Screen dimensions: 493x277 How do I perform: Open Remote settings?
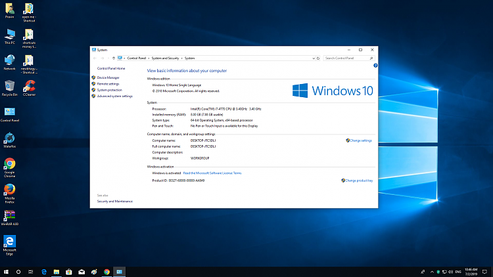[x=108, y=84]
